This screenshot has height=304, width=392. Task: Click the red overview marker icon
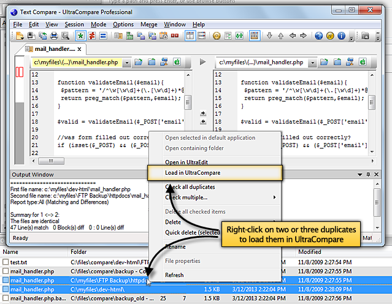[20, 72]
